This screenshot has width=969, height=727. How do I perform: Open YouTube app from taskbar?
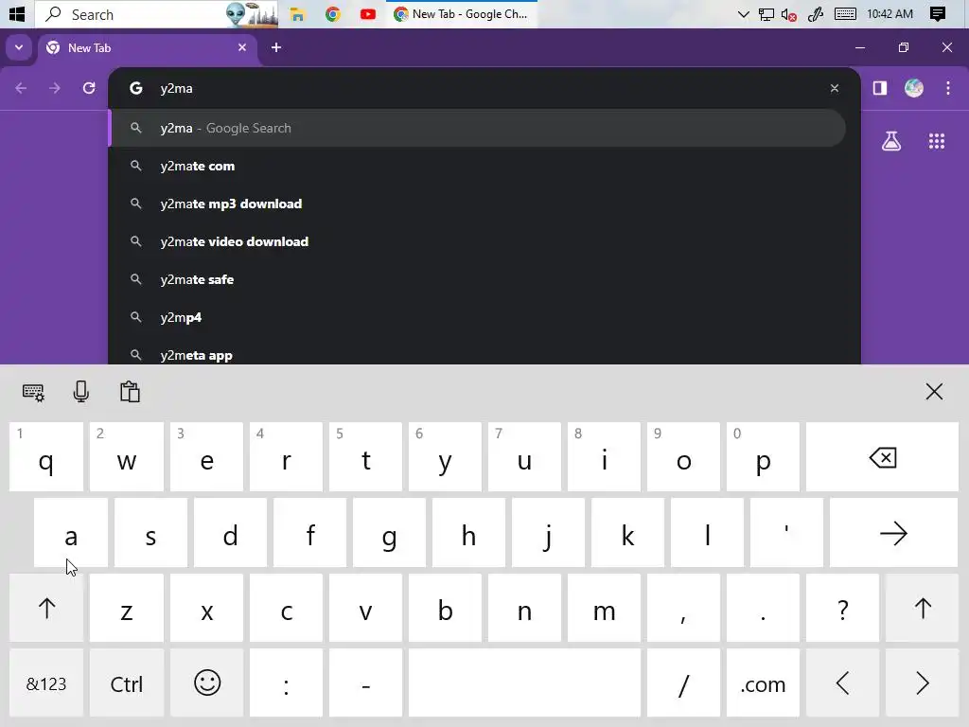[368, 14]
